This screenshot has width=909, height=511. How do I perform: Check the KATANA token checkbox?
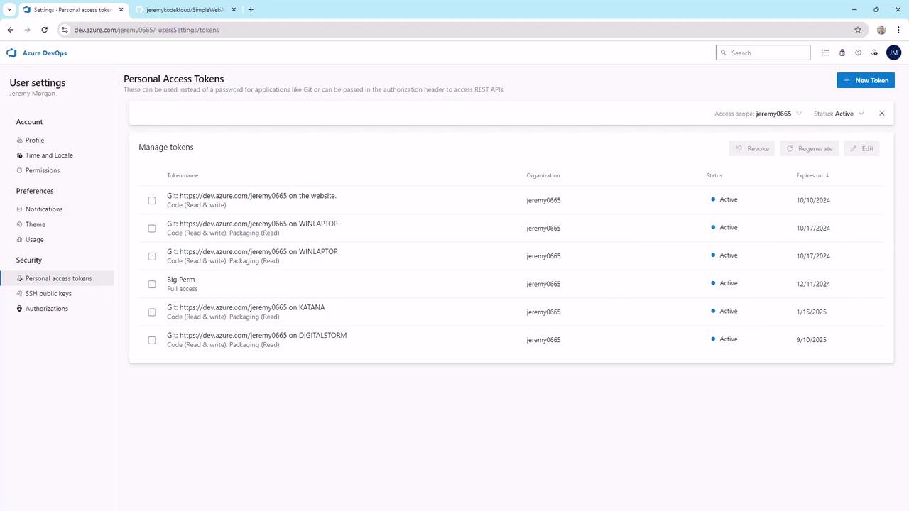[x=152, y=312]
